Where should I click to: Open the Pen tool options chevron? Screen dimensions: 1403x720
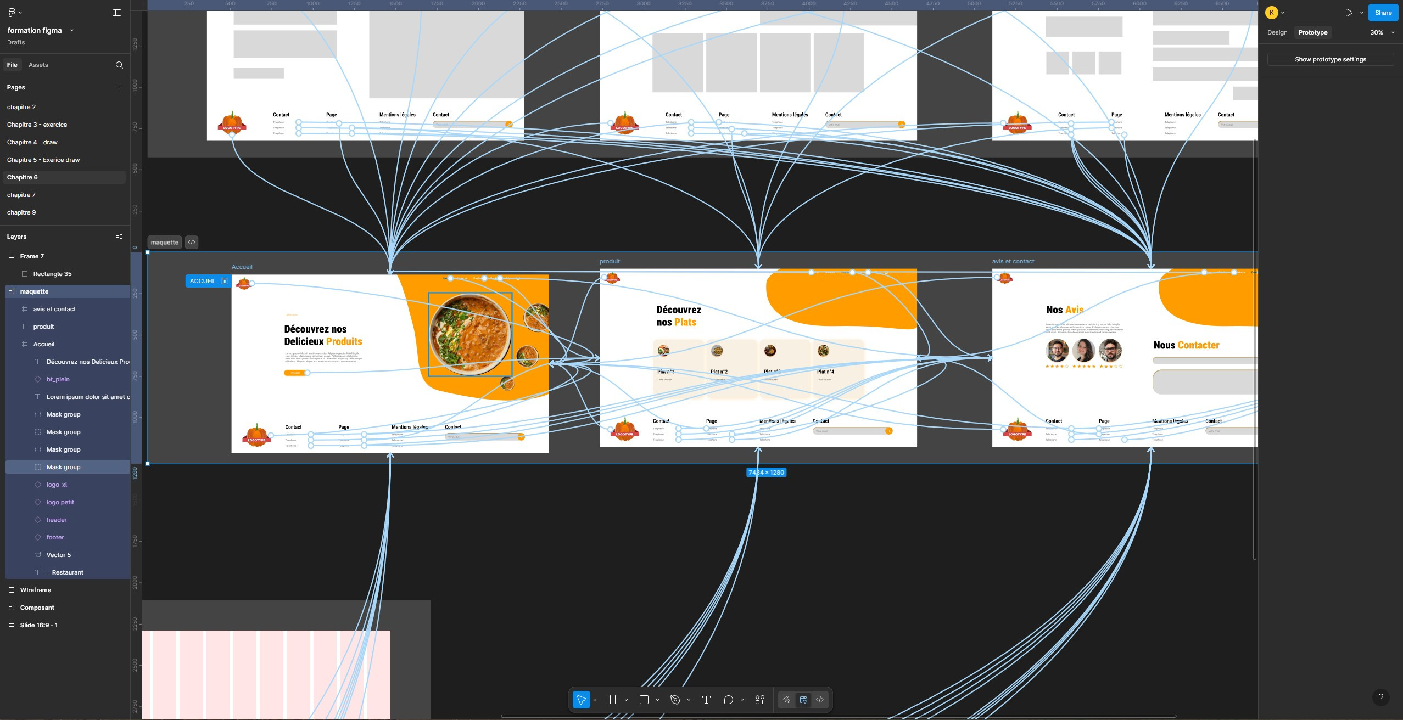689,700
